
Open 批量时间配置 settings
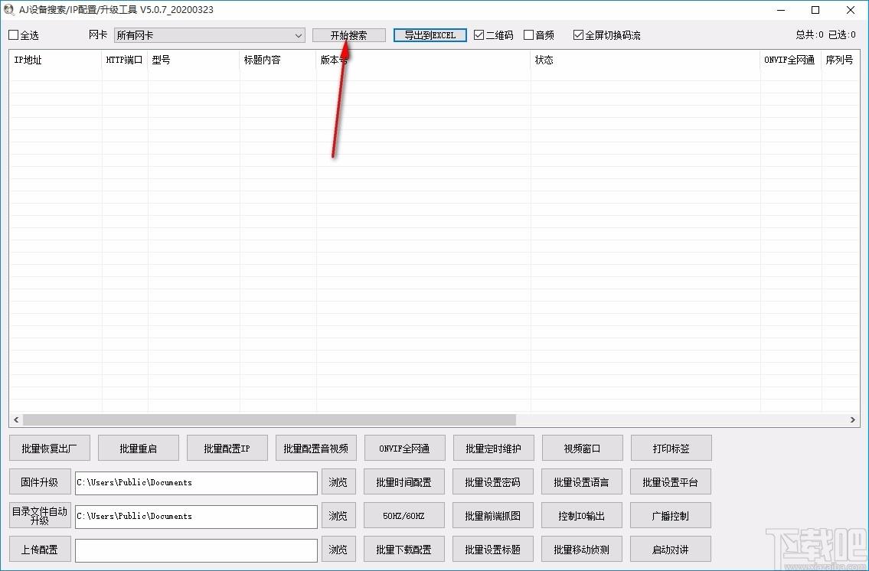404,482
